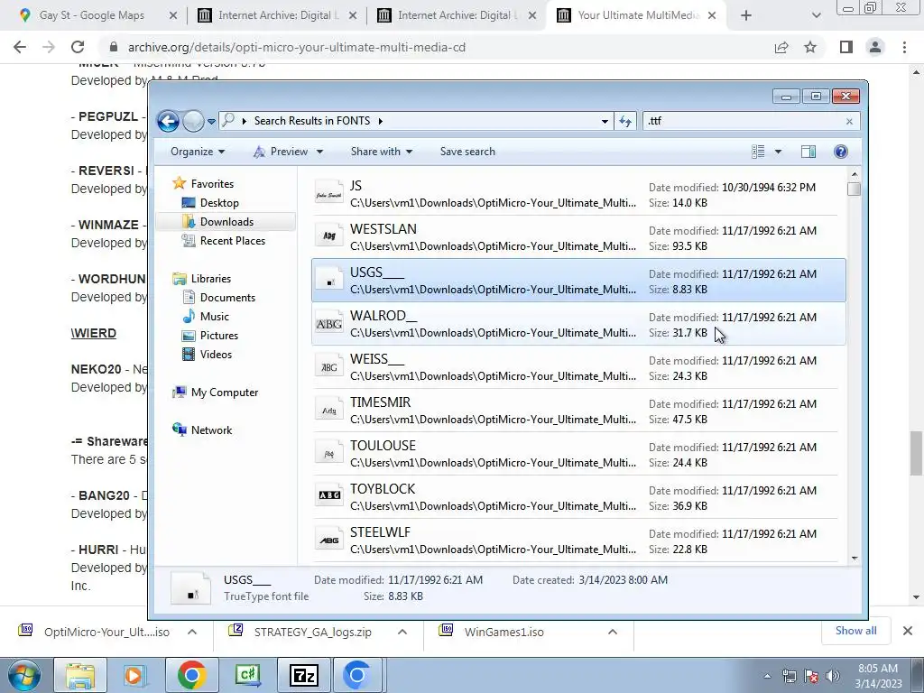
Task: Share this page via Chrome share icon
Action: click(x=781, y=47)
